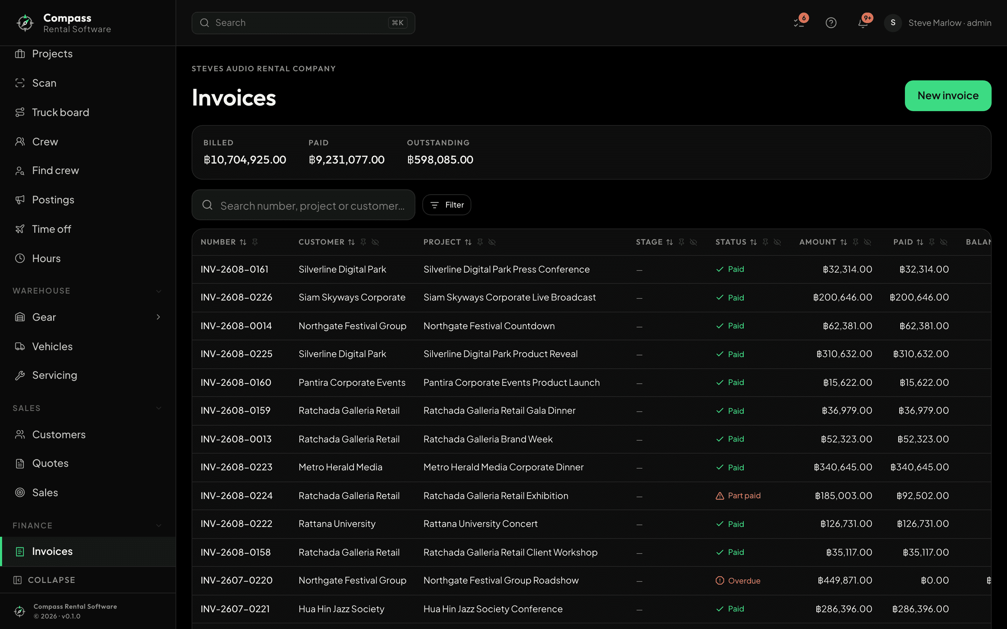The width and height of the screenshot is (1007, 629).
Task: Open the Hours page
Action: (88, 258)
